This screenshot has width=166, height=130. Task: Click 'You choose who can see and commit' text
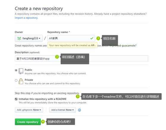coord(53,83)
